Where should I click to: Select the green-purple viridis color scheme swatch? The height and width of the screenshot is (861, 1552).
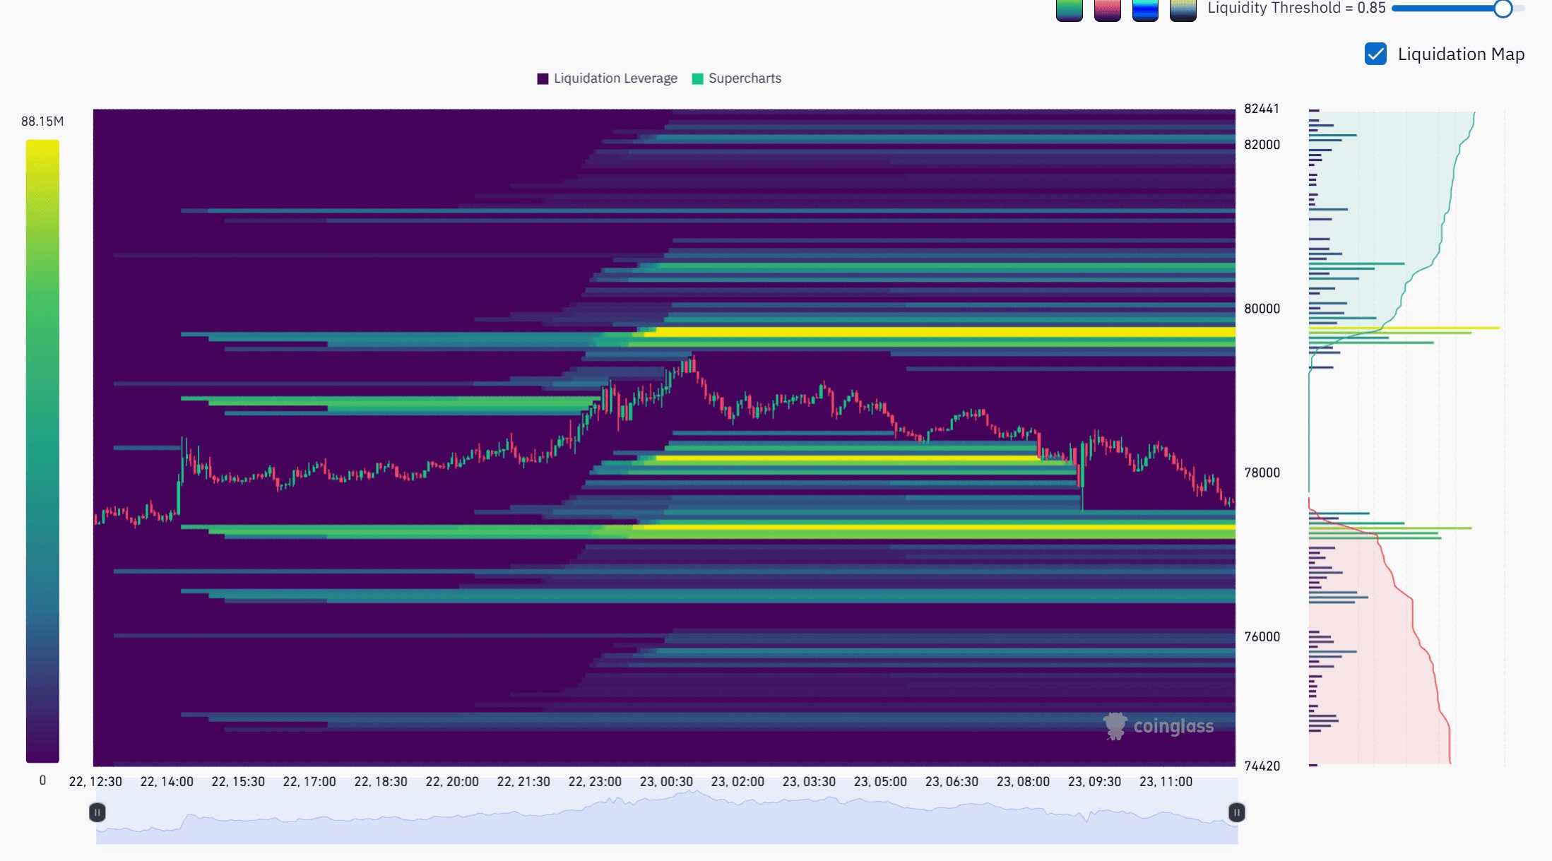click(1069, 10)
